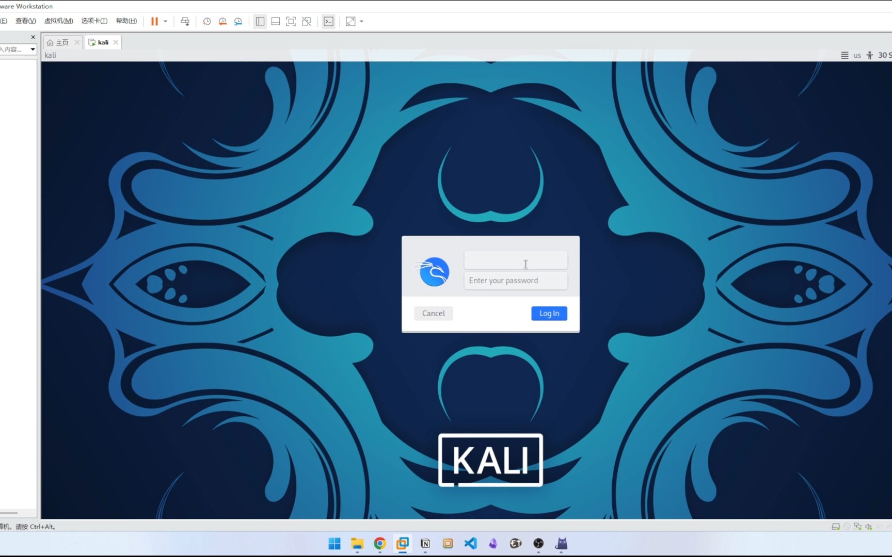Toggle the thumbnail bar view icon

click(276, 21)
